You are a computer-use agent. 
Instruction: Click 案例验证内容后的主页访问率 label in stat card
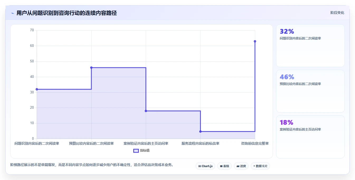tap(300, 129)
